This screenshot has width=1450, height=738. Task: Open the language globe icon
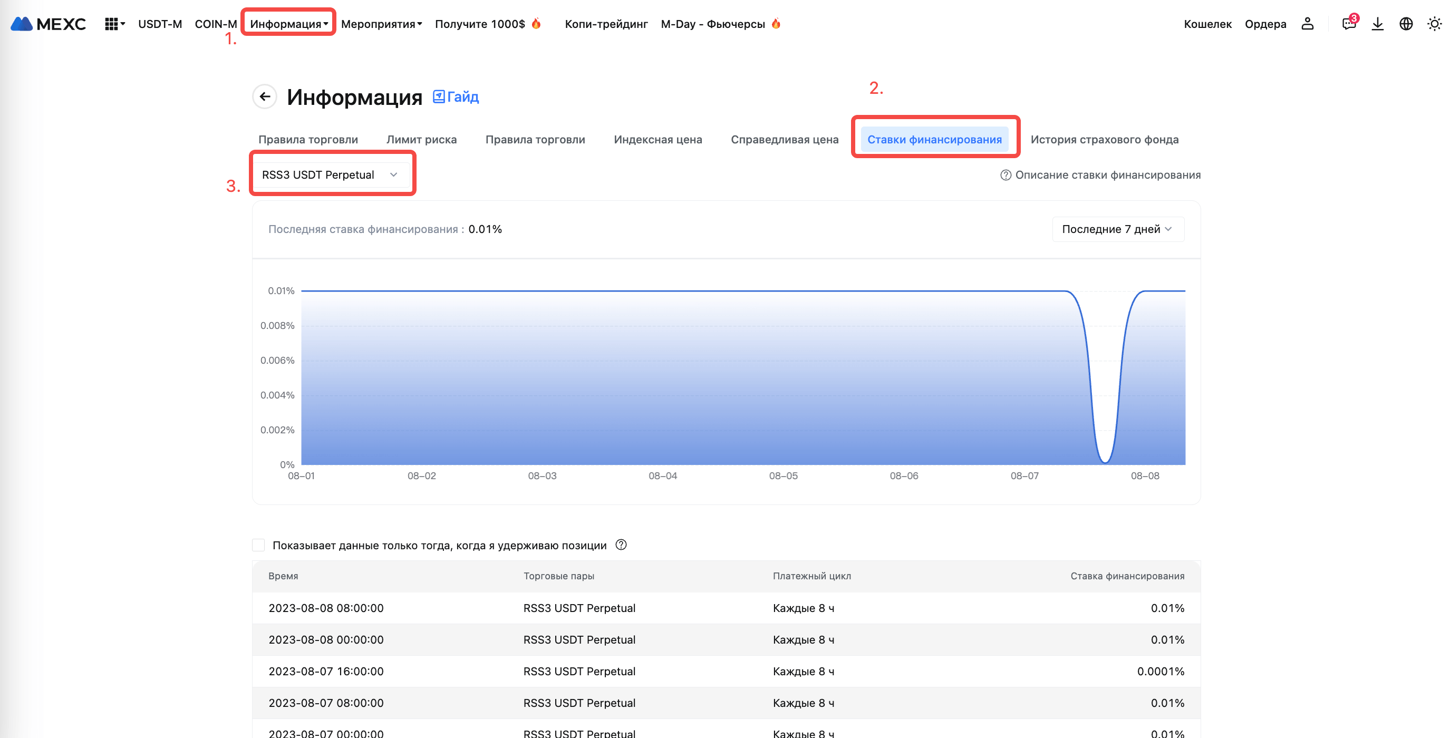[x=1406, y=24]
